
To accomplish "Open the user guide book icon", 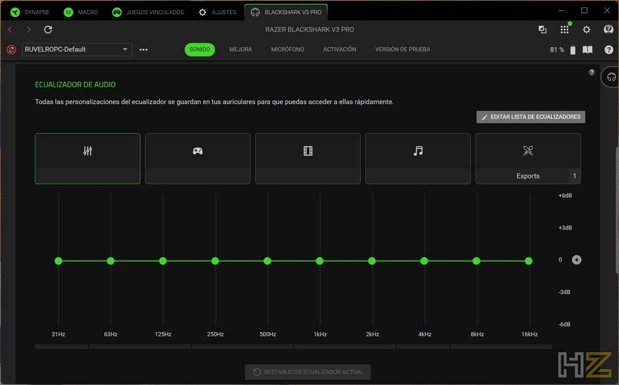I will click(x=587, y=50).
